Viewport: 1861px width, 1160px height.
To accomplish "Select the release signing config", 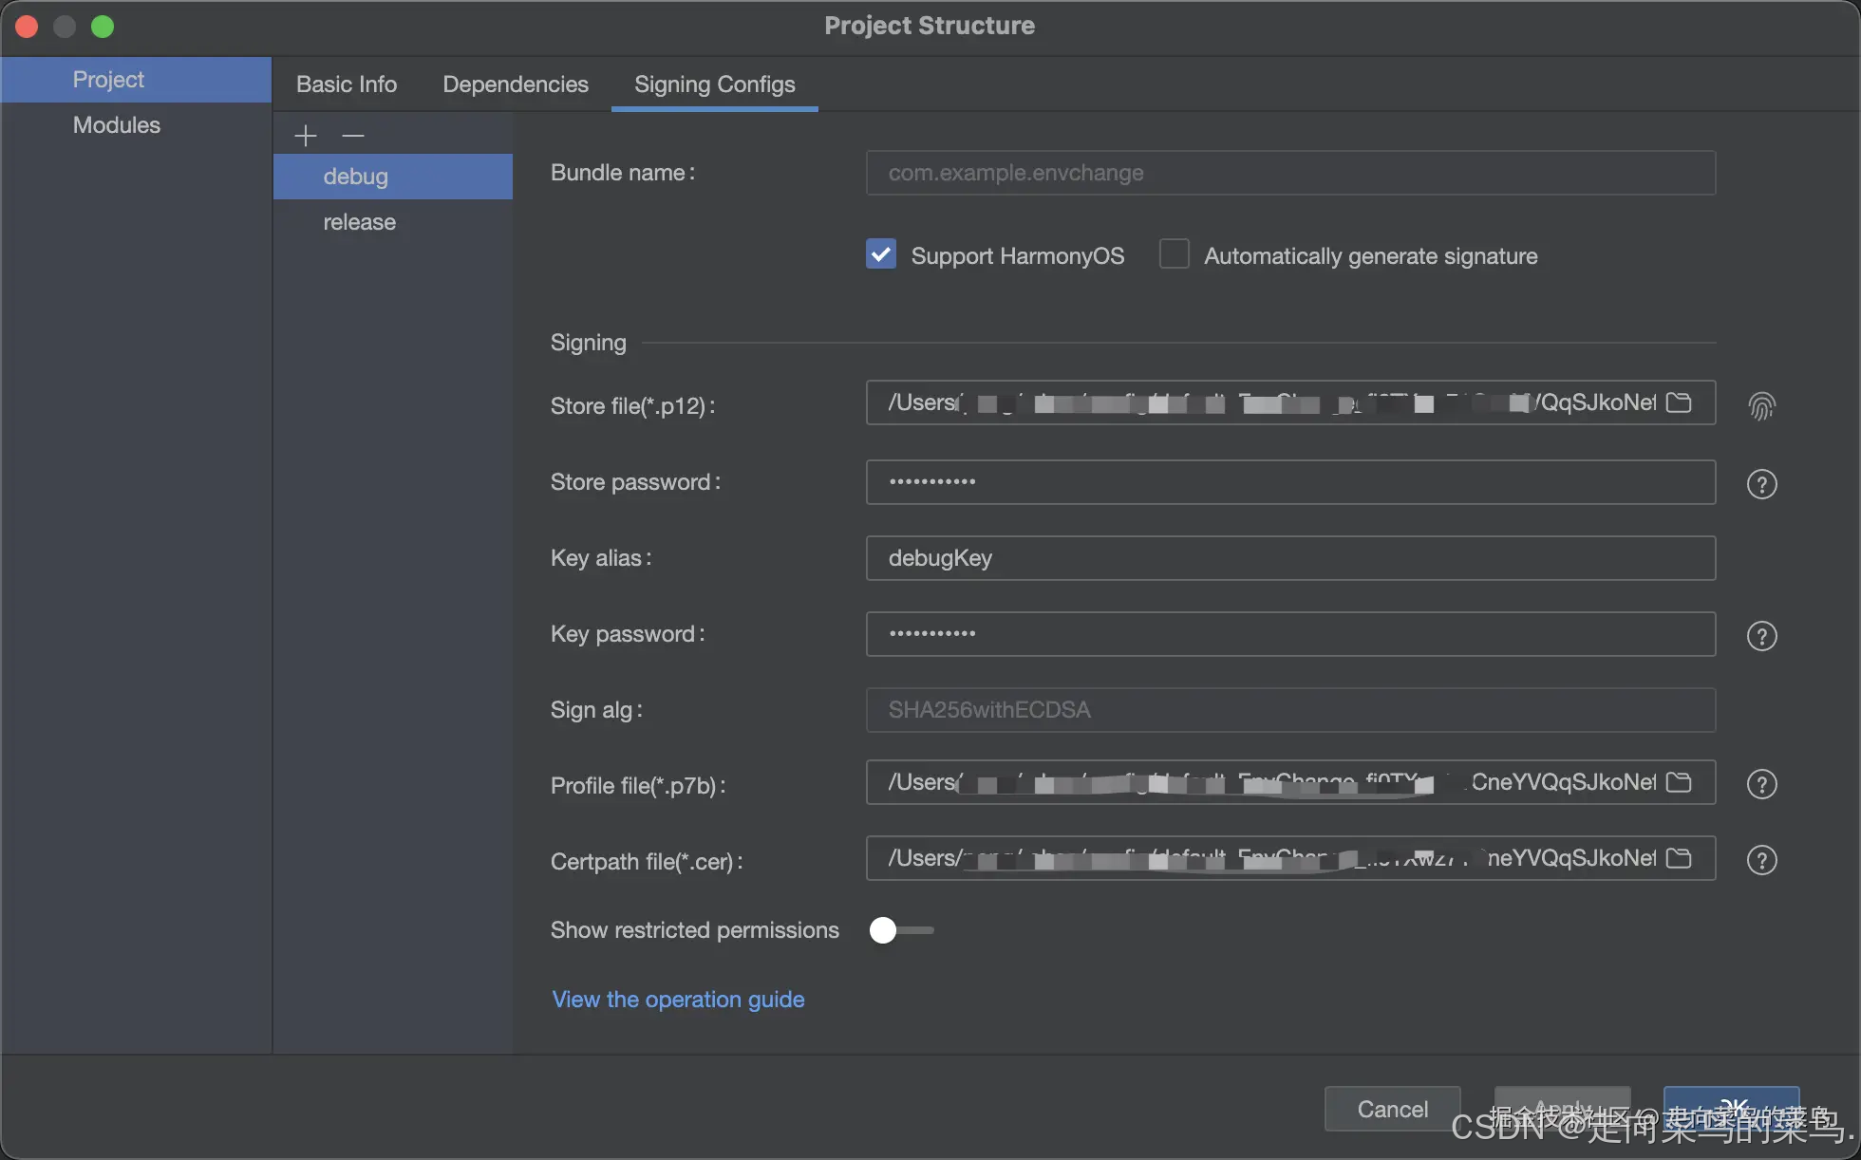I will [x=360, y=222].
